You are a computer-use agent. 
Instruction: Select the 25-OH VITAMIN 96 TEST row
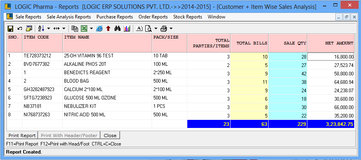click(x=180, y=57)
